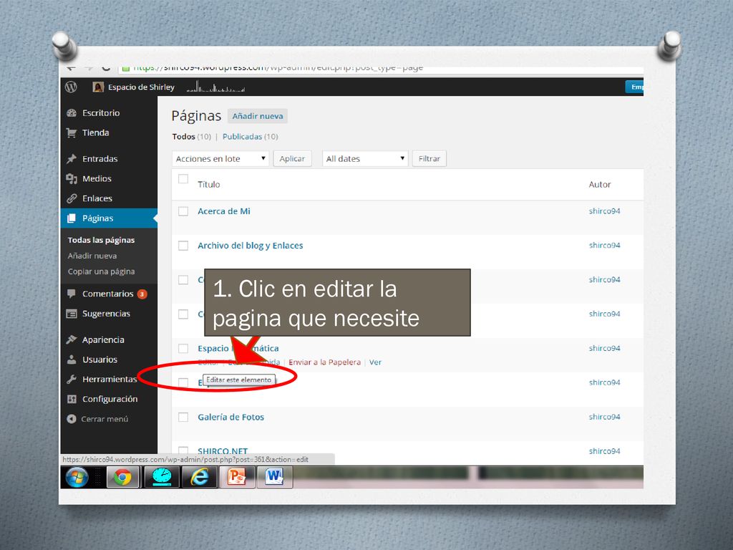Open the Comentarios menu item
Viewport: 733px width, 550px height.
pyautogui.click(x=107, y=294)
